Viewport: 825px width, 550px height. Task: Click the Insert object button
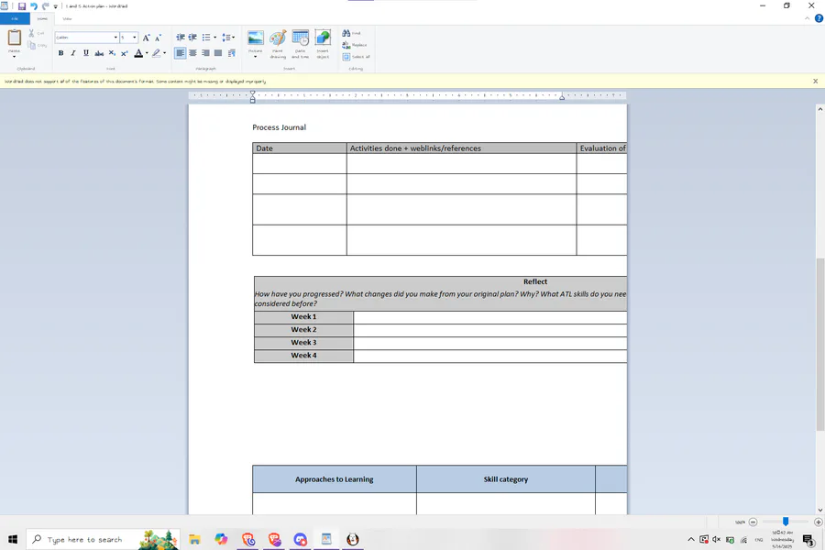(323, 44)
